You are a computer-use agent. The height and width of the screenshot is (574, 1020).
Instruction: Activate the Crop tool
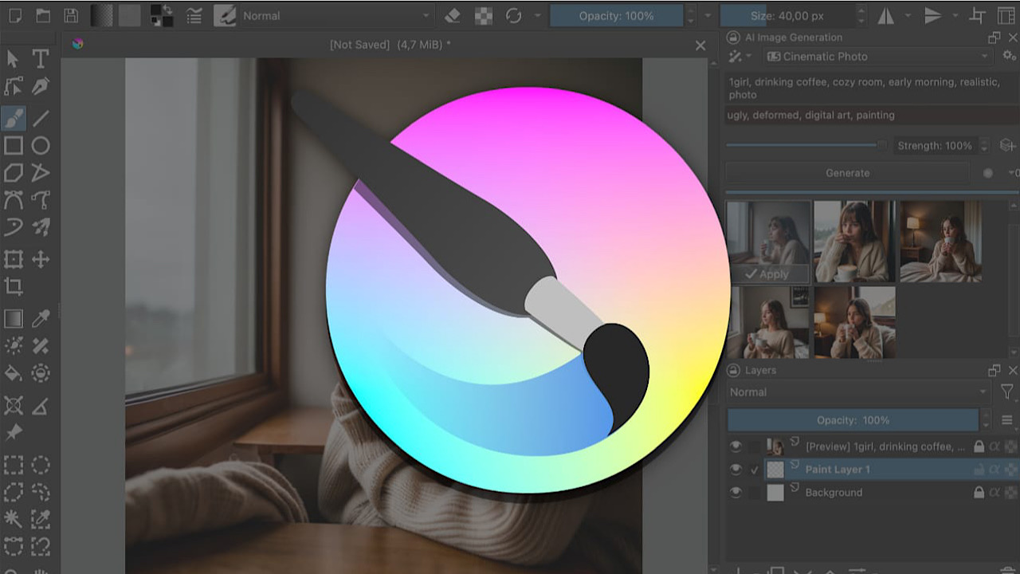(x=12, y=286)
